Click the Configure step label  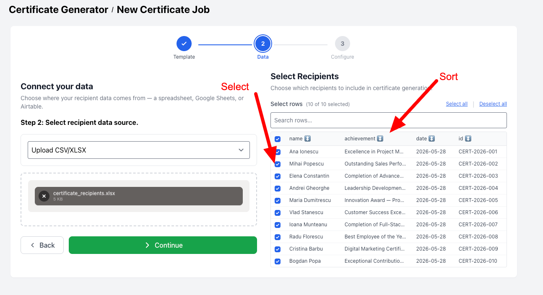[343, 57]
